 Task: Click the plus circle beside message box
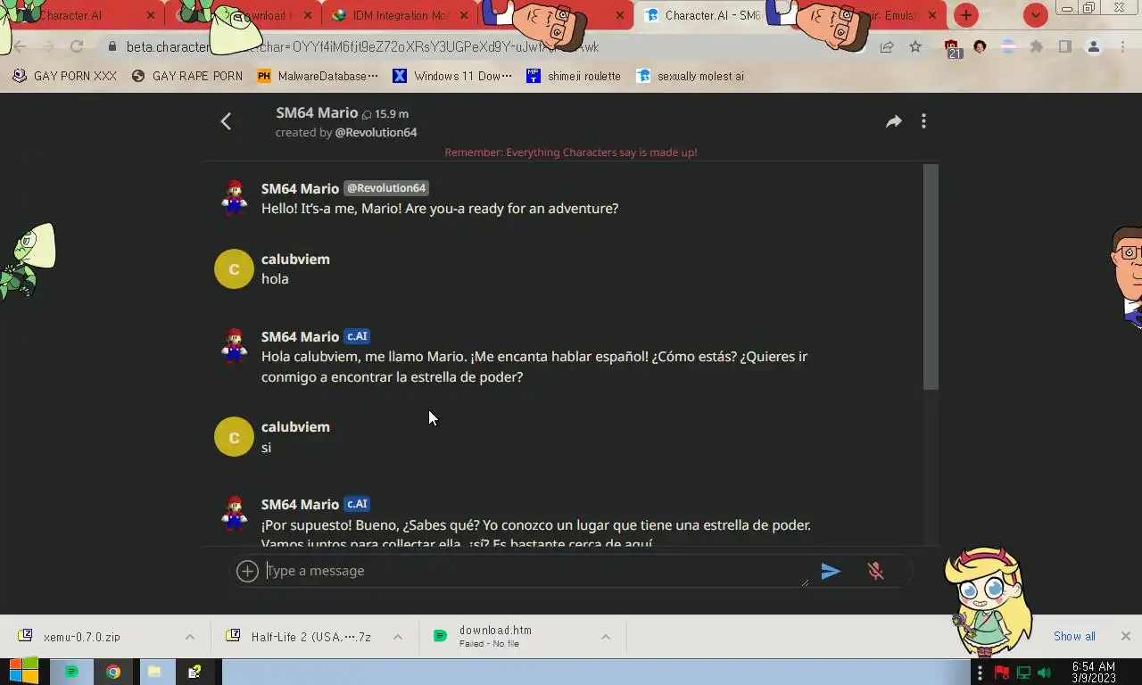[x=247, y=571]
